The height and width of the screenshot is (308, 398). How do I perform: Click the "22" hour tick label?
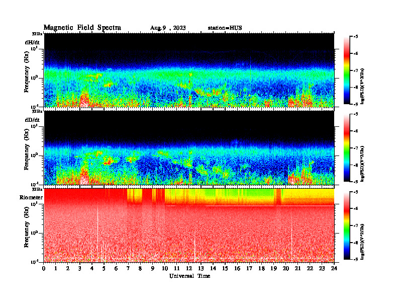click(x=310, y=268)
